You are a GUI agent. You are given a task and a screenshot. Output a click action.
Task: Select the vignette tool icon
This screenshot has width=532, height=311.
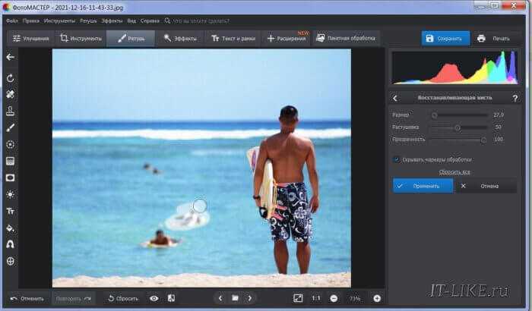(11, 177)
